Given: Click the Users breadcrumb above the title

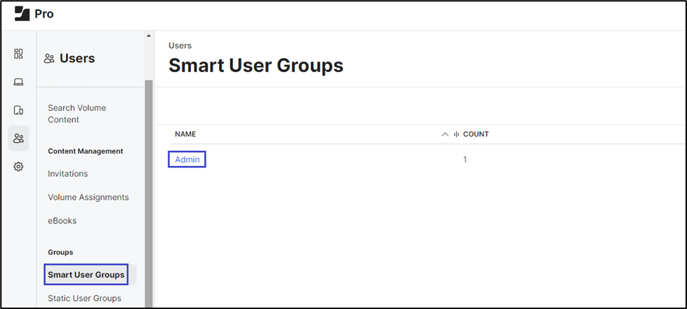Looking at the screenshot, I should pyautogui.click(x=179, y=46).
